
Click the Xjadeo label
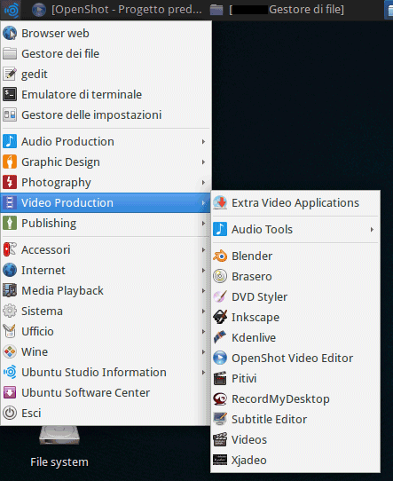[249, 460]
